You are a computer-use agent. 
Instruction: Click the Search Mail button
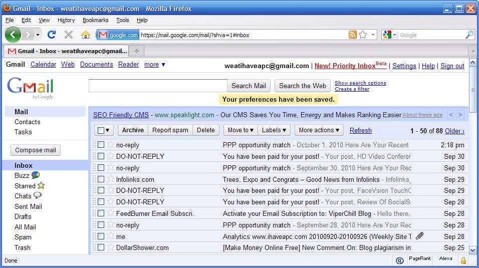click(x=249, y=86)
